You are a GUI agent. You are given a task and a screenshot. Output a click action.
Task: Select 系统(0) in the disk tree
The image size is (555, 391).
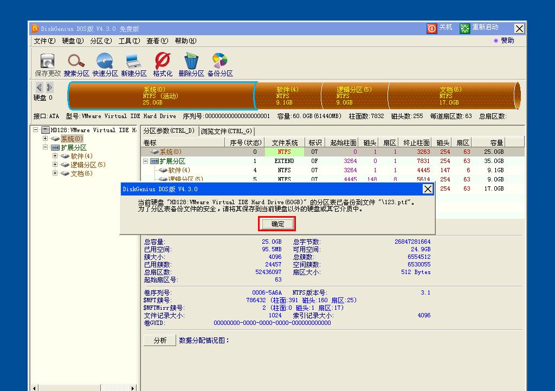point(72,139)
